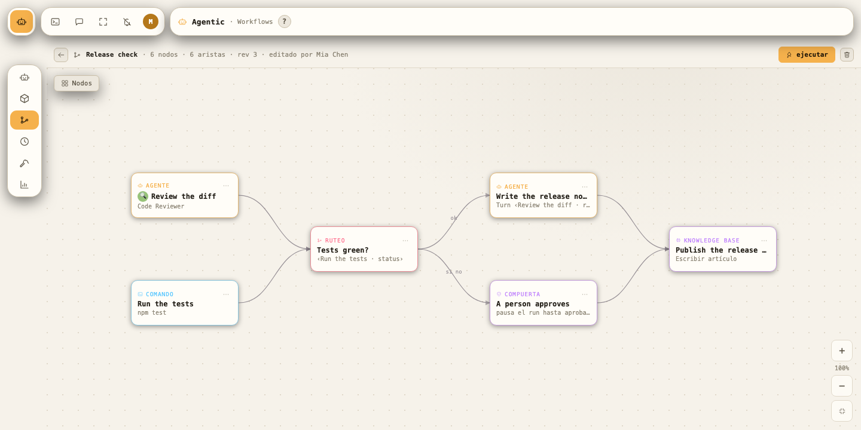
Task: Open the more menu on Tests green? node
Action: click(405, 241)
